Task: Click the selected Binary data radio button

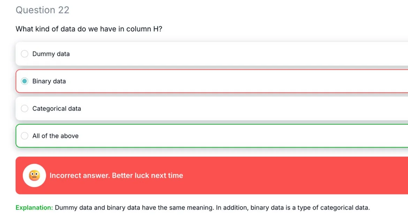Action: 24,81
